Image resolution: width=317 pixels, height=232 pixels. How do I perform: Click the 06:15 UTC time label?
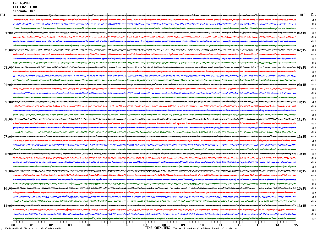click(301, 33)
